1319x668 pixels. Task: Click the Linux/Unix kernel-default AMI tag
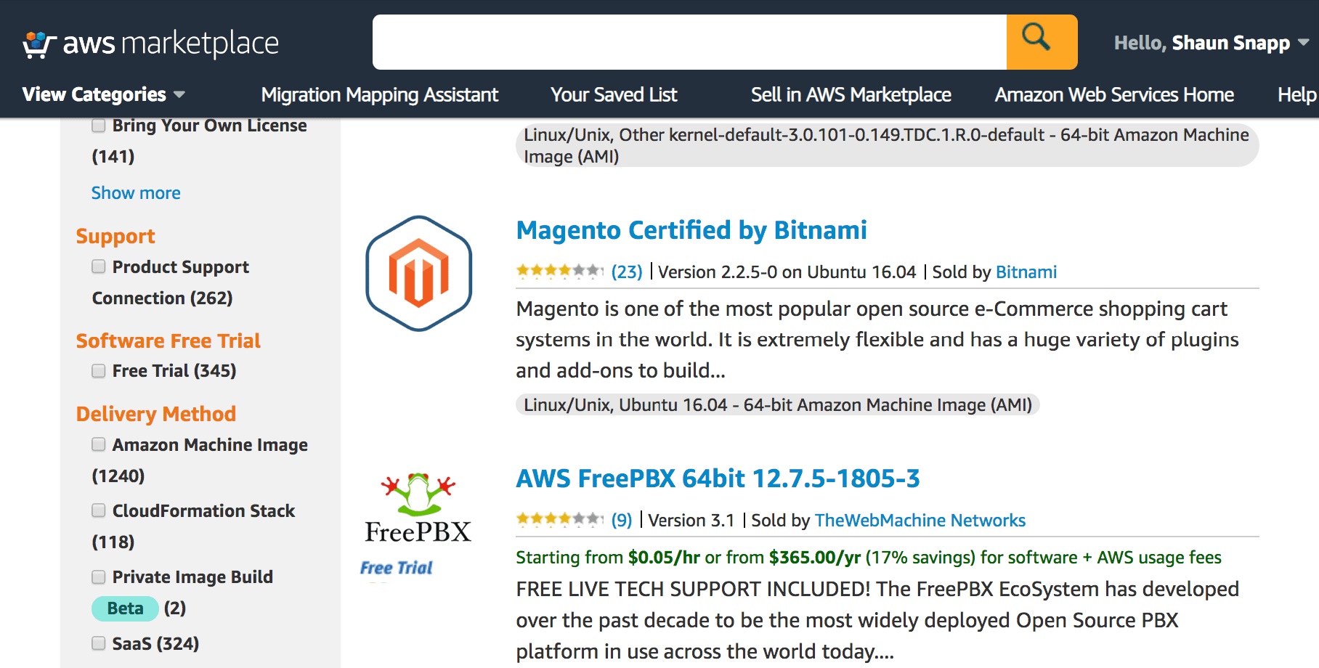pyautogui.click(x=887, y=145)
